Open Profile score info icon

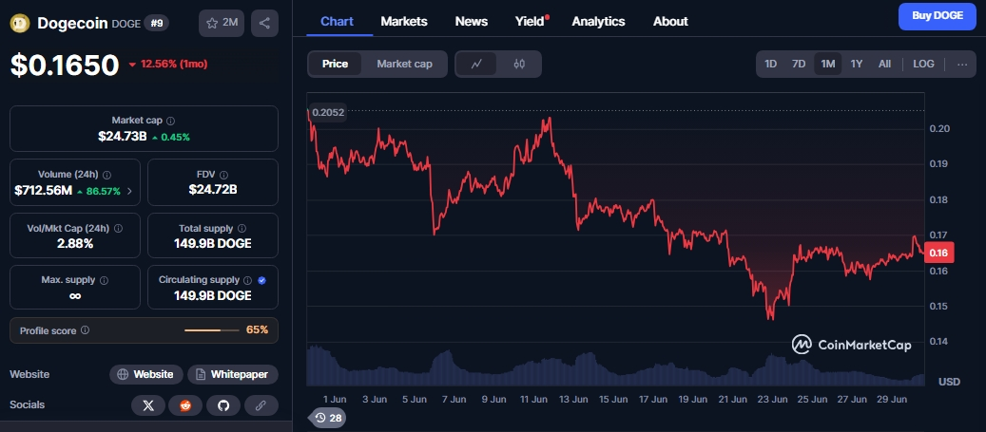click(x=85, y=329)
